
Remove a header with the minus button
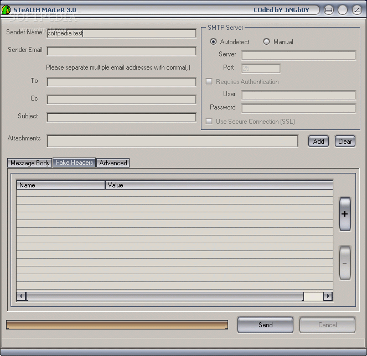point(345,263)
